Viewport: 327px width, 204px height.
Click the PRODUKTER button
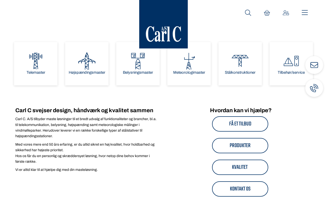[x=240, y=146]
